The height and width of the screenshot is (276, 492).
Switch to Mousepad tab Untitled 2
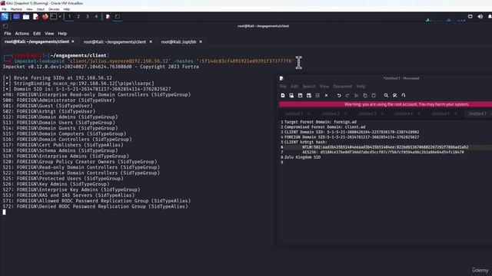(x=331, y=113)
